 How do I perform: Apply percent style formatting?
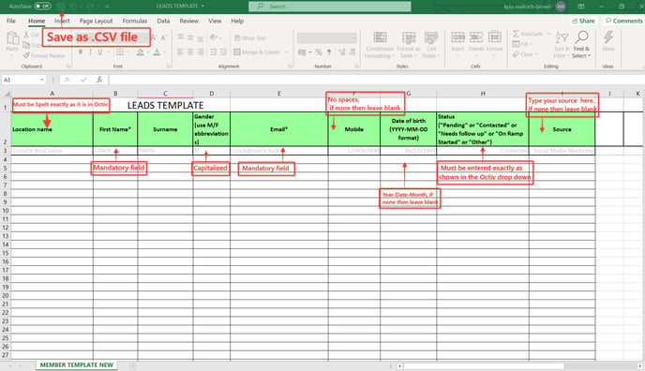pos(319,52)
